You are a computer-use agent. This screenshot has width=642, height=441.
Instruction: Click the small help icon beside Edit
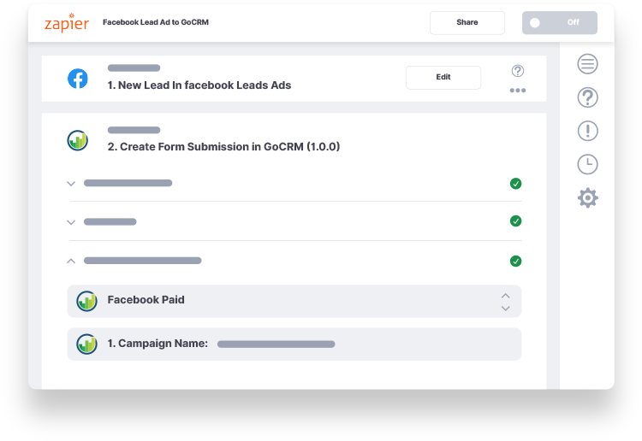518,71
